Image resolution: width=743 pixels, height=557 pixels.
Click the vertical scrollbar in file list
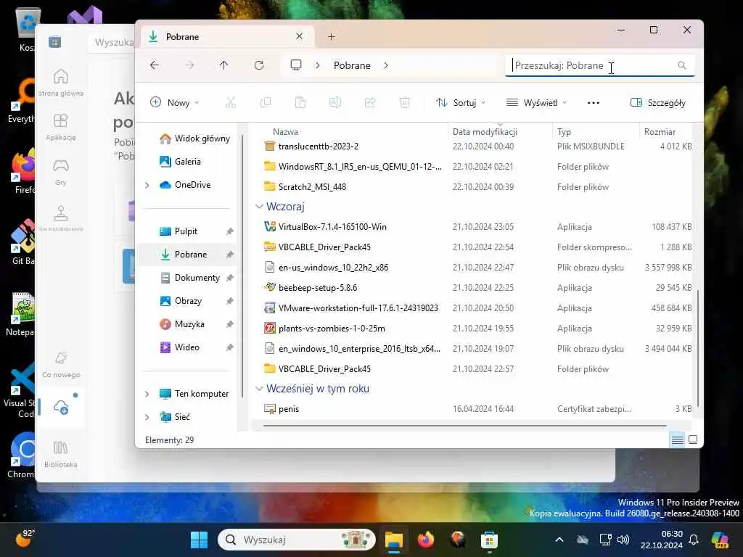[697, 348]
